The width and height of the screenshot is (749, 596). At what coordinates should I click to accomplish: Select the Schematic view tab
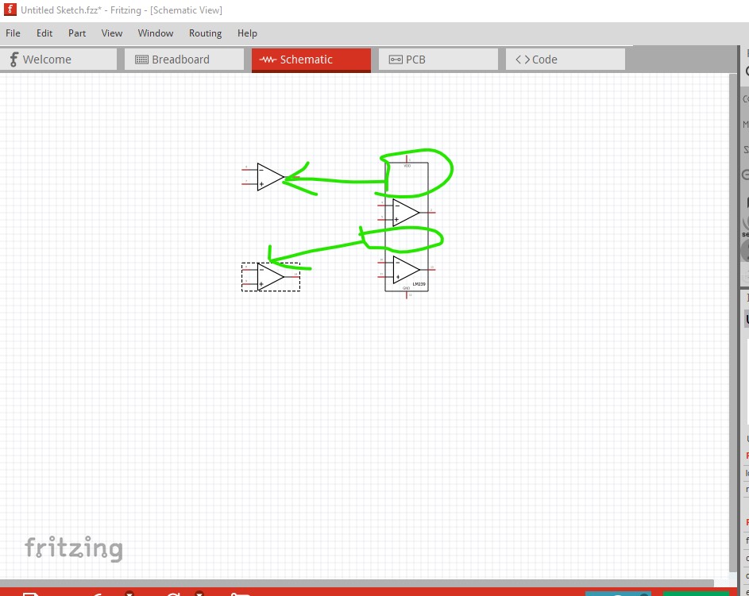[x=311, y=60]
